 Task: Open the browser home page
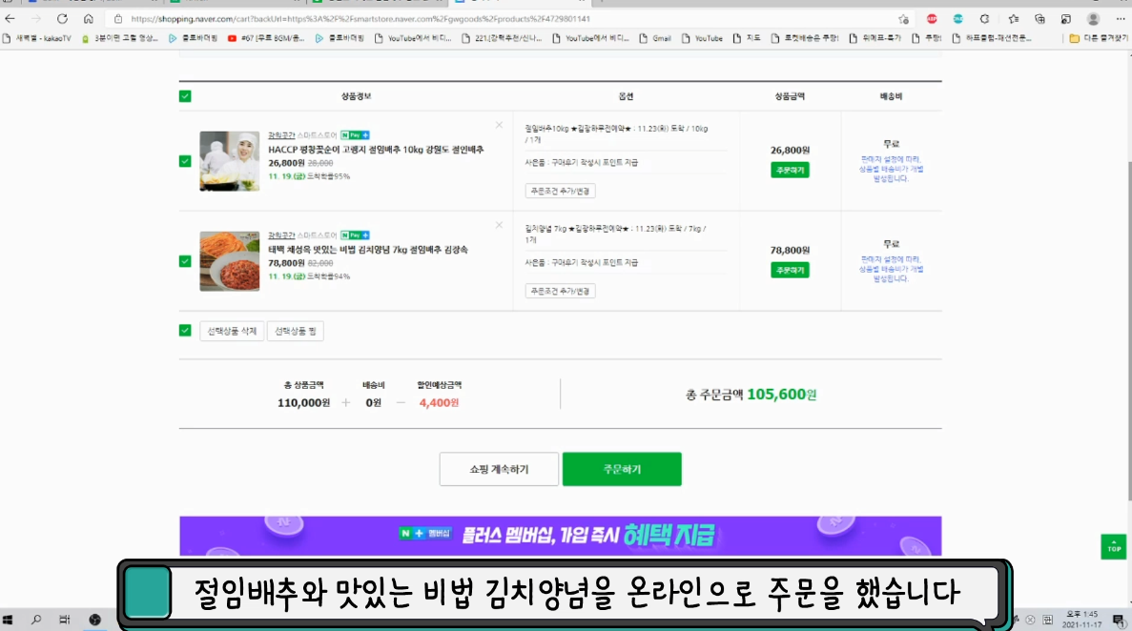click(88, 19)
